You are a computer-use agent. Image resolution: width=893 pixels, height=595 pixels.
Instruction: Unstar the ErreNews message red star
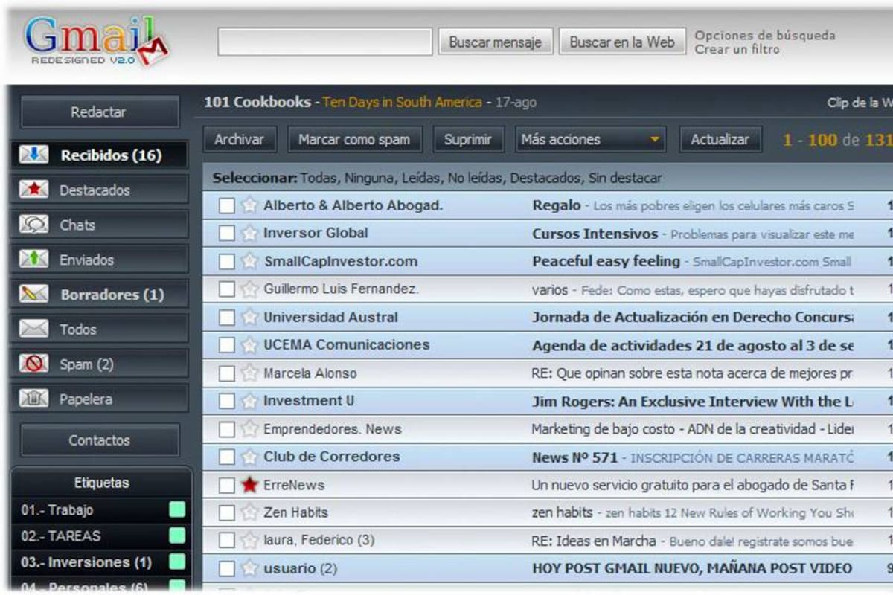[249, 485]
